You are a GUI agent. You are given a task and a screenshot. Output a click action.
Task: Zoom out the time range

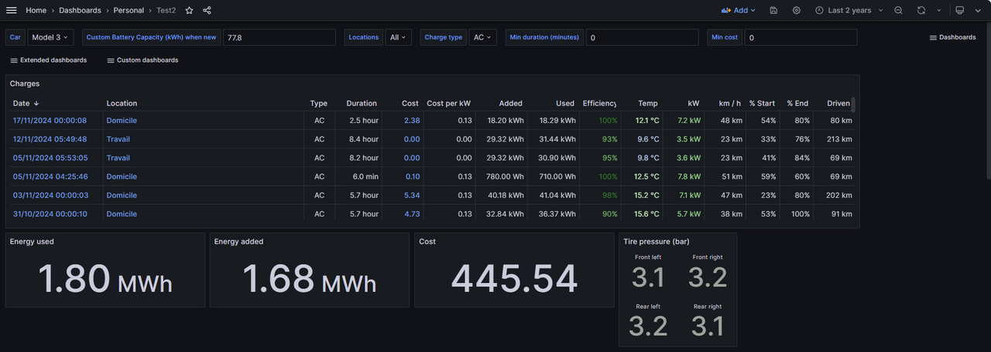pyautogui.click(x=898, y=10)
